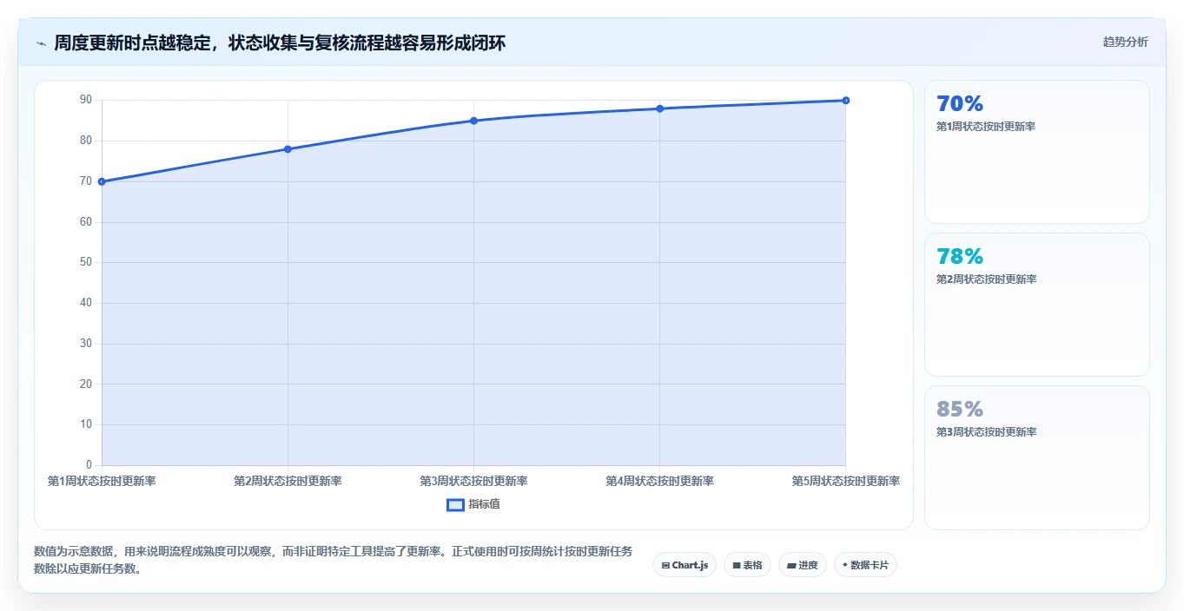
Task: Click the 第2周 data point at 78
Action: (x=288, y=149)
